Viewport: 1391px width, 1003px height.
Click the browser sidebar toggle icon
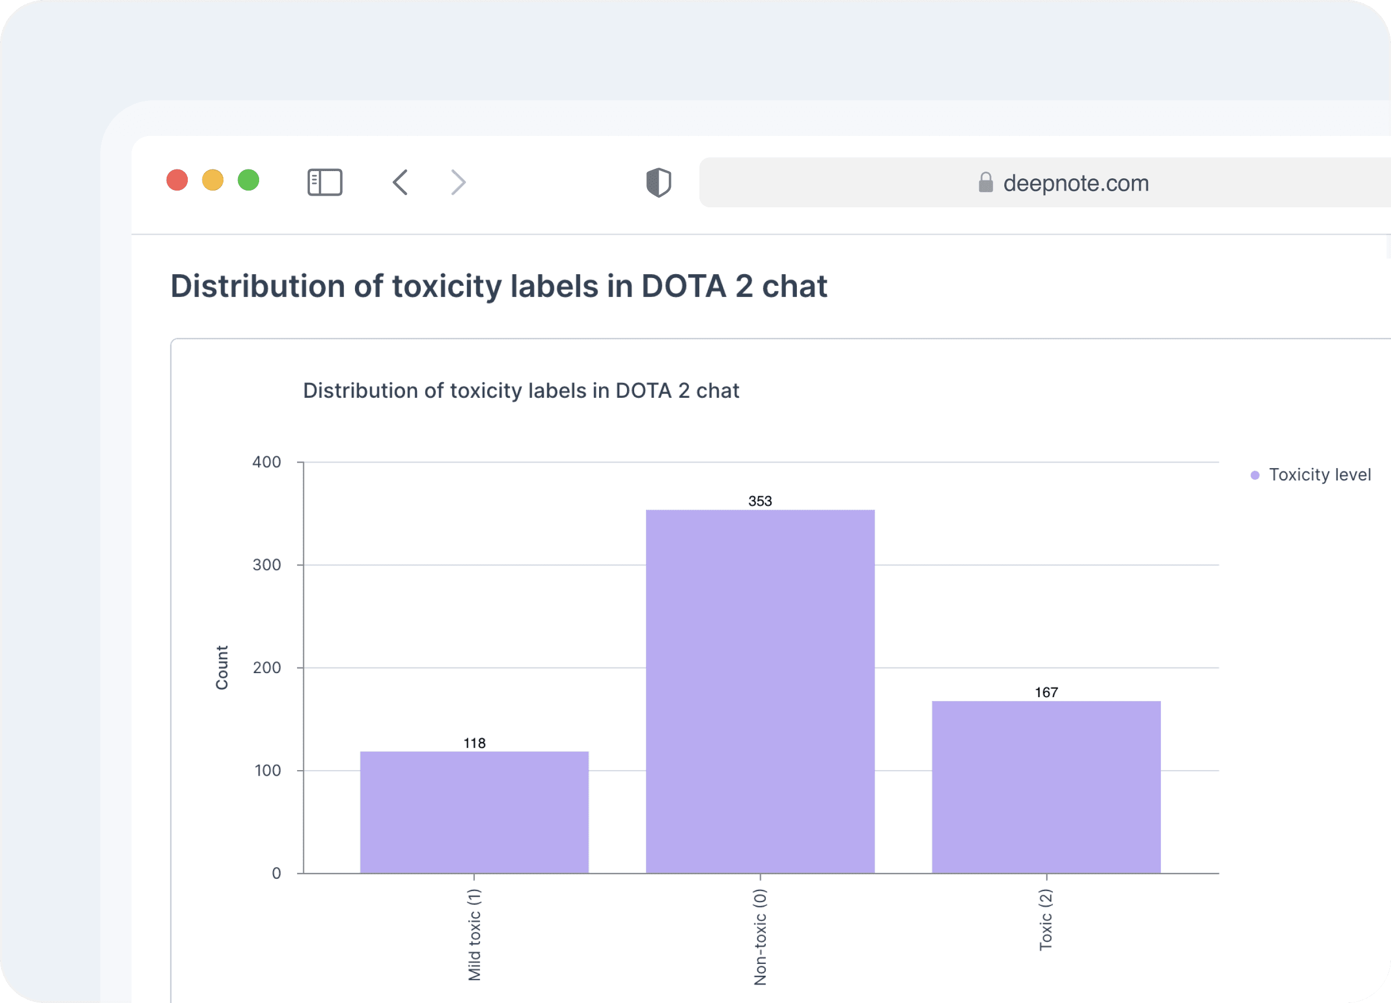[x=324, y=182]
